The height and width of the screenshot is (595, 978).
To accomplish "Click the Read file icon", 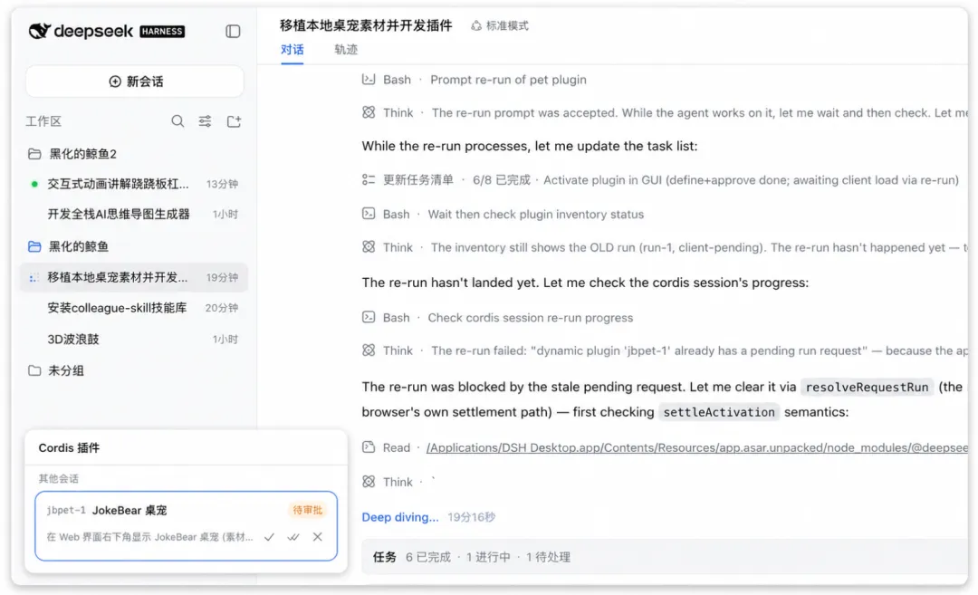I will [369, 447].
